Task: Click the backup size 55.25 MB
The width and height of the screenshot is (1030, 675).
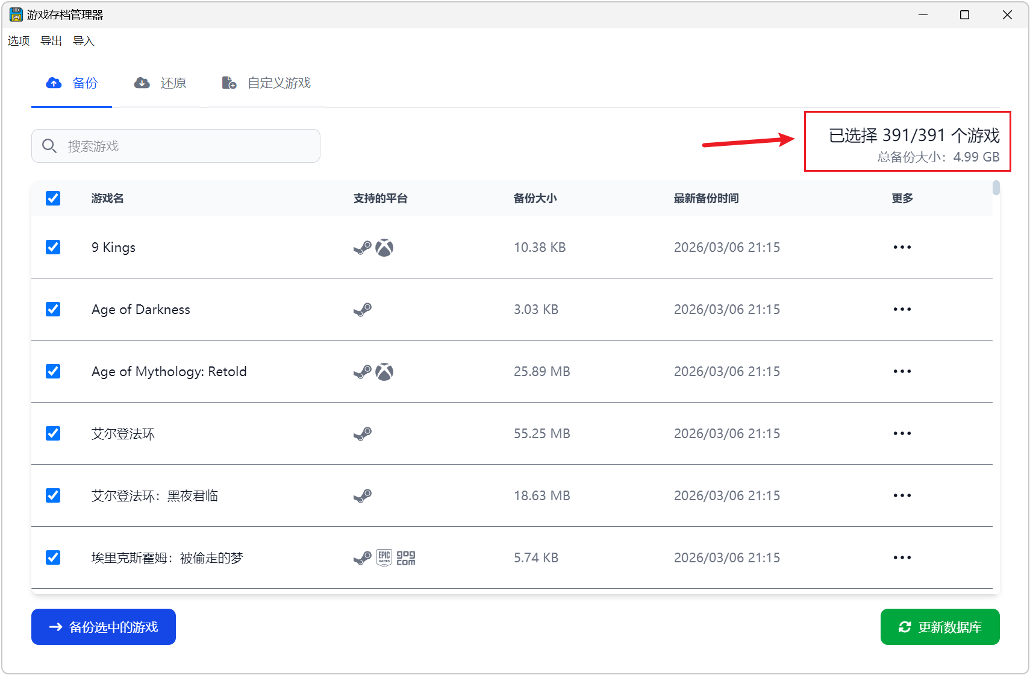Action: (x=542, y=433)
